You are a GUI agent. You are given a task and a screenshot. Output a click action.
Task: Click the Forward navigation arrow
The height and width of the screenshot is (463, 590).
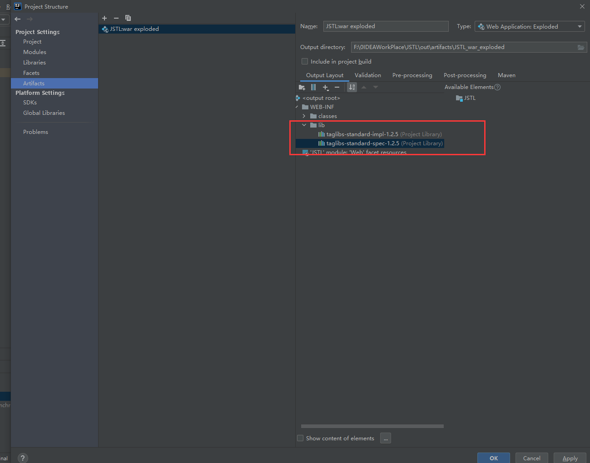point(30,19)
